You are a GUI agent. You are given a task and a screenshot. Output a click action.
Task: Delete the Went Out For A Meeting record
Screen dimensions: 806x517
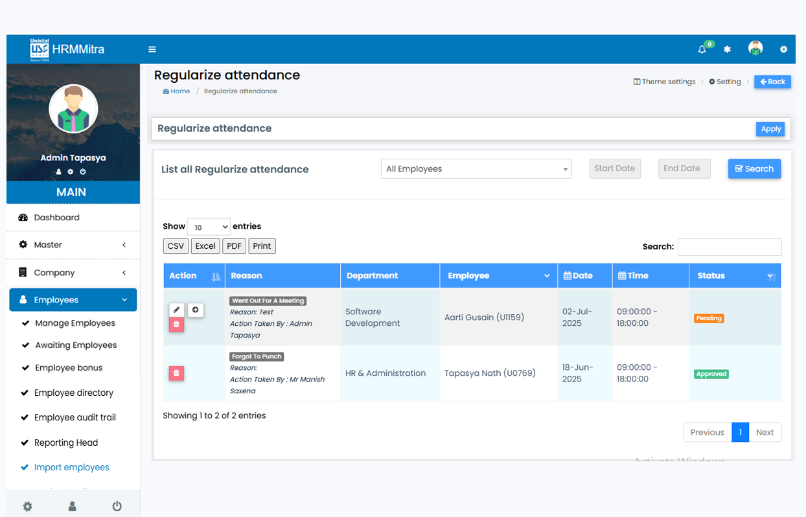pos(177,325)
